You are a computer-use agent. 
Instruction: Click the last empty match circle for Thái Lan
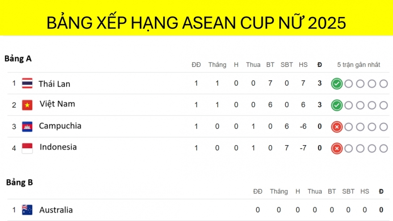click(384, 83)
